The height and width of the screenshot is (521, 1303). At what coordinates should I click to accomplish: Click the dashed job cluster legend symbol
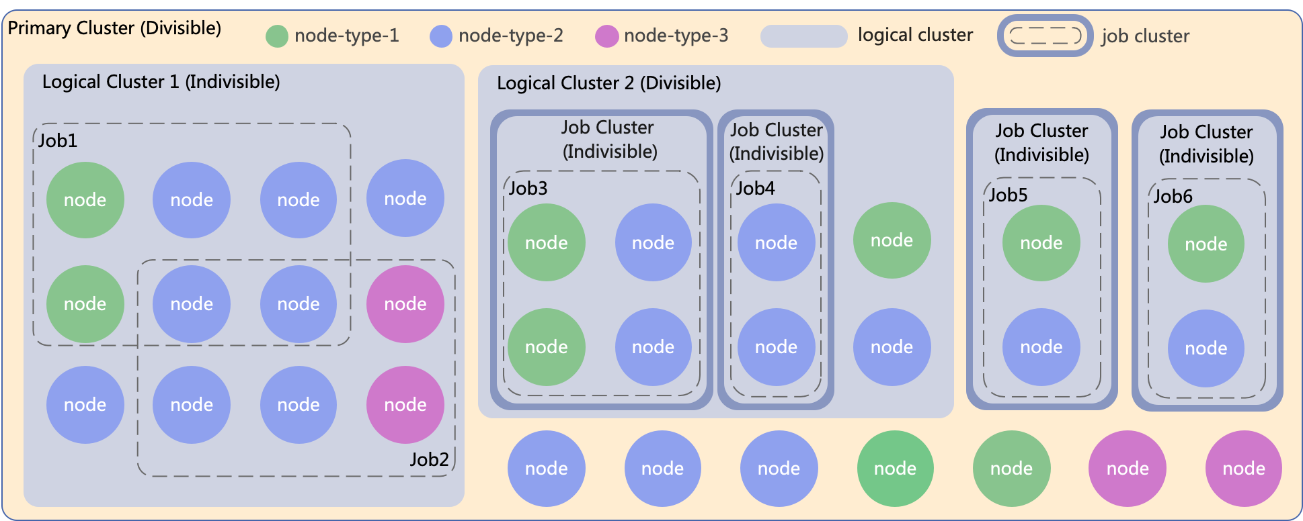click(x=1045, y=36)
